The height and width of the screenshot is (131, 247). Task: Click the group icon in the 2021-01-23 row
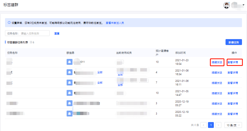(x=69, y=62)
